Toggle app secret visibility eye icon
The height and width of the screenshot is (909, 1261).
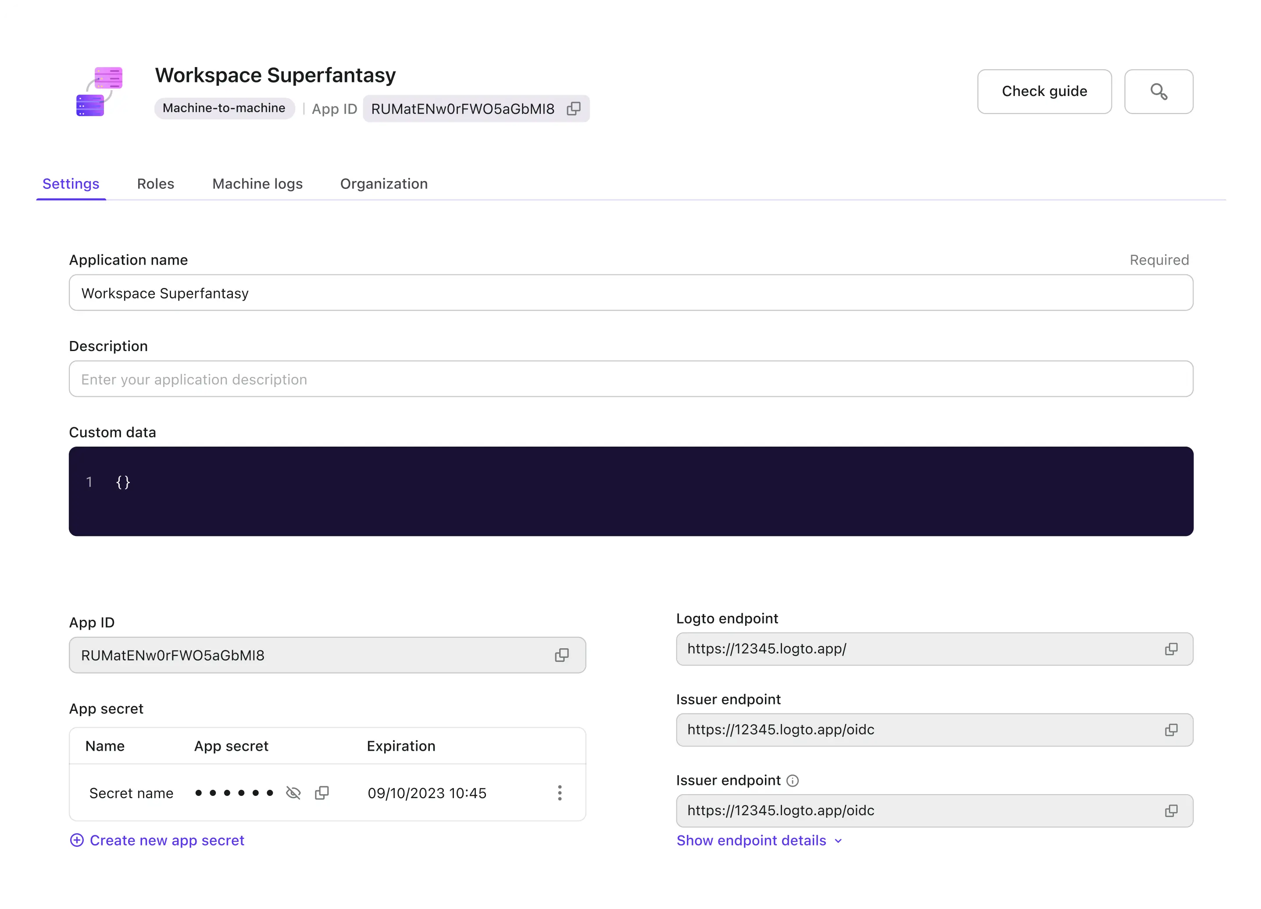(x=293, y=793)
